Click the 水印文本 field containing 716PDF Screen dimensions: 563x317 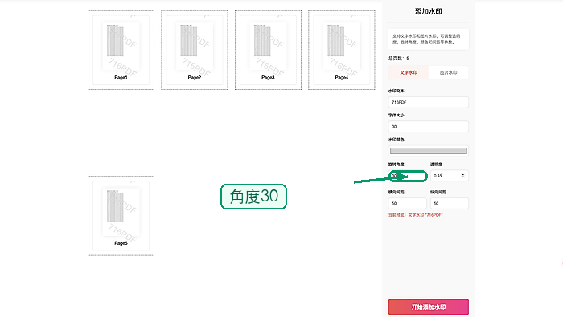[429, 102]
